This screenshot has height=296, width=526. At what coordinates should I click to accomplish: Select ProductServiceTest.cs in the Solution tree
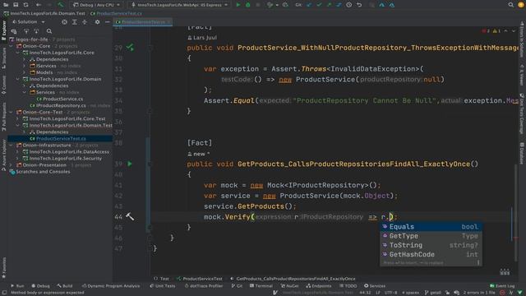tap(61, 138)
